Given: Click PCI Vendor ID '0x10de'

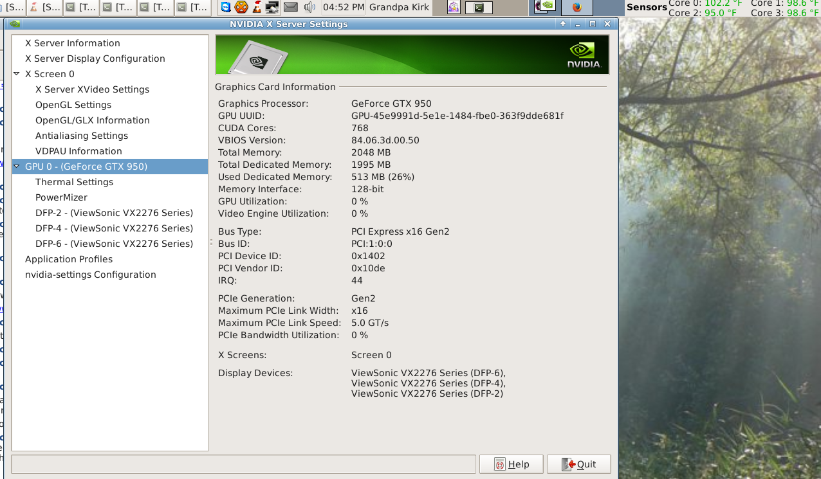Looking at the screenshot, I should click(x=368, y=268).
